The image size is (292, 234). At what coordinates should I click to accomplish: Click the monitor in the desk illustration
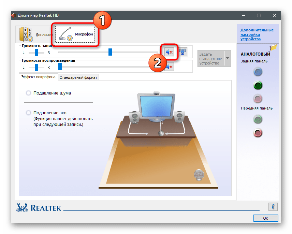click(156, 106)
